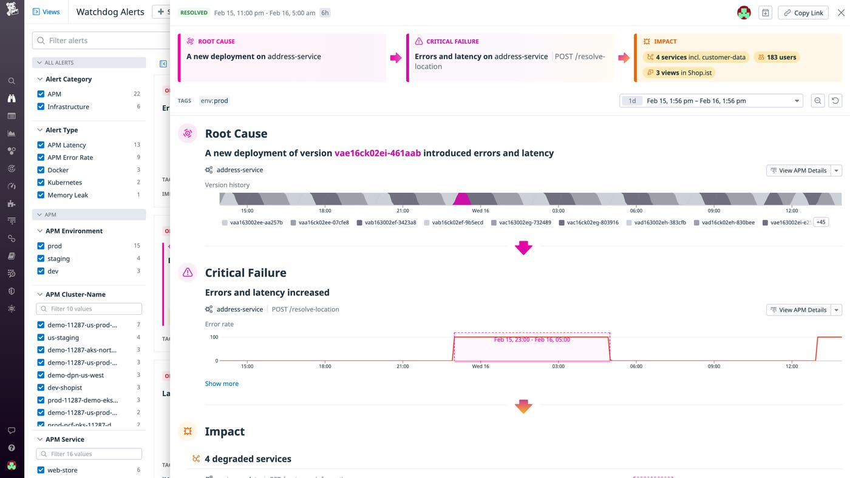
Task: Click the Datadog logo in the top-left corner
Action: click(x=12, y=10)
